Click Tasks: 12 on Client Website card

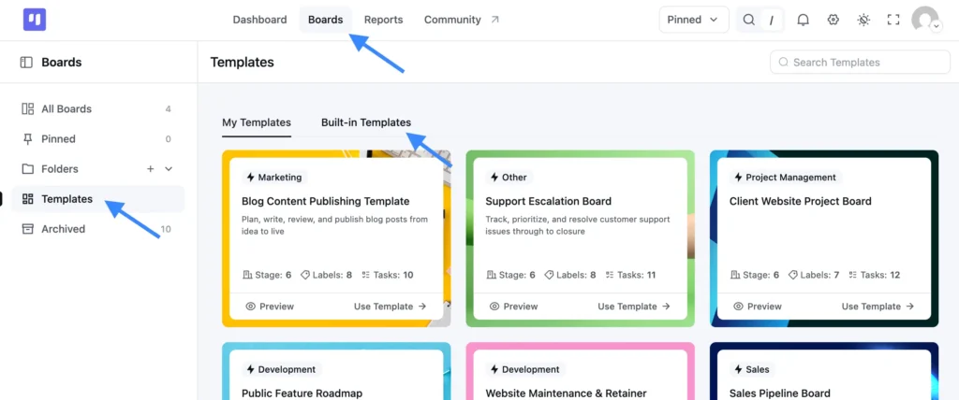(x=875, y=276)
